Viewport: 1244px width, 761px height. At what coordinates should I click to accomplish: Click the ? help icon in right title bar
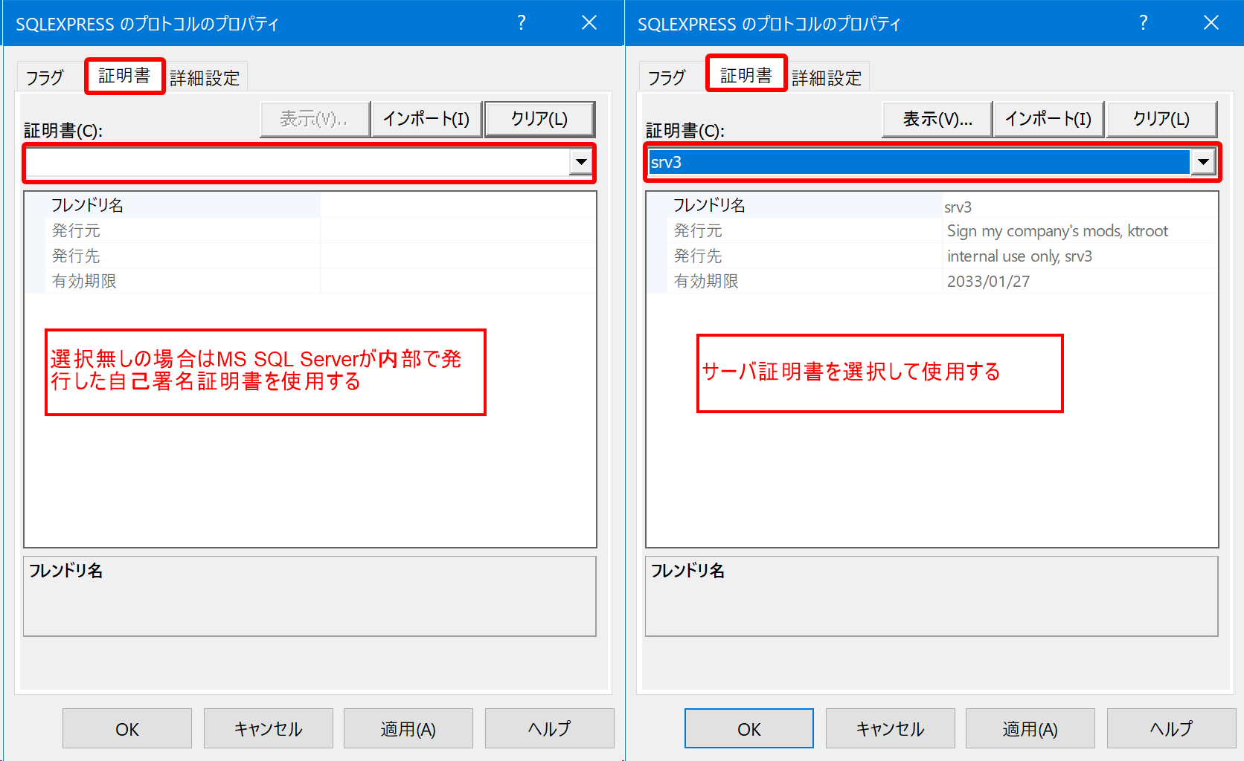pos(1144,23)
